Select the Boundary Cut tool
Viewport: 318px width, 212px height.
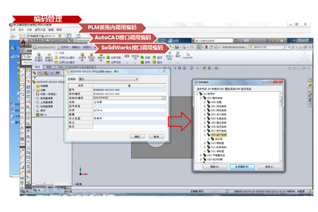[x=113, y=63]
